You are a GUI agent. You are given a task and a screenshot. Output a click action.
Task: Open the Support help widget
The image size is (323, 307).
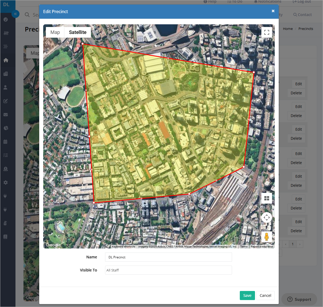pyautogui.click(x=299, y=299)
